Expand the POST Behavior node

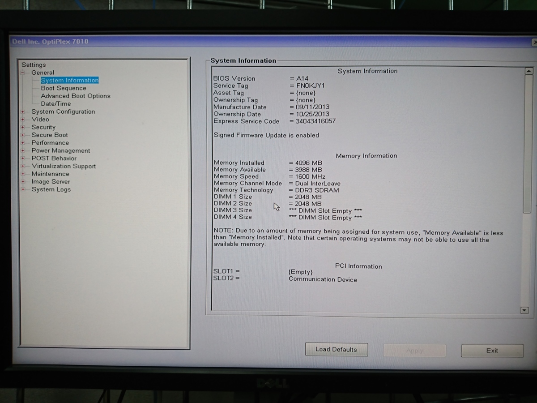(23, 159)
